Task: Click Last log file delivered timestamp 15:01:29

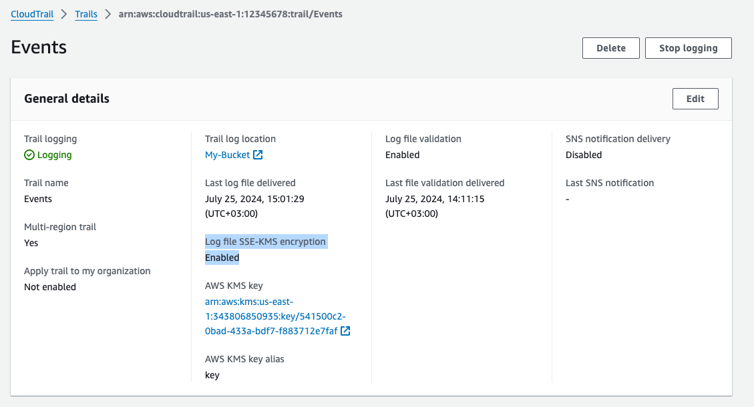Action: pos(254,206)
